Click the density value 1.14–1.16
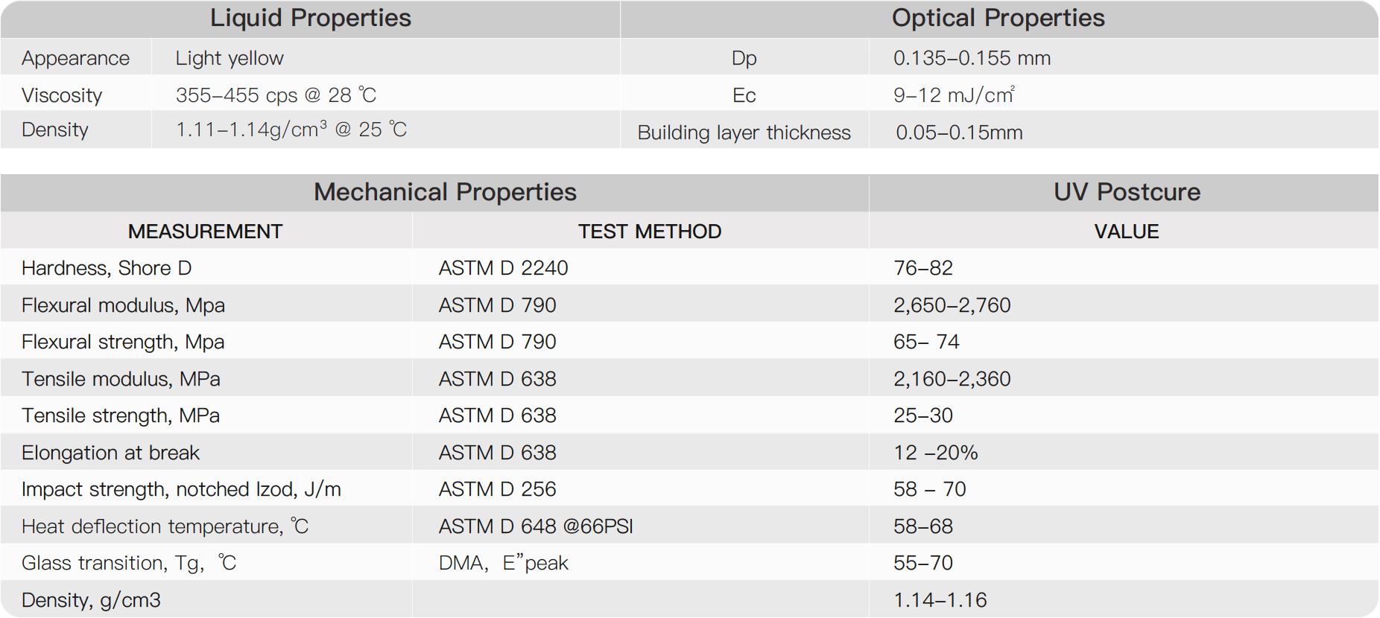The image size is (1380, 618). (940, 600)
